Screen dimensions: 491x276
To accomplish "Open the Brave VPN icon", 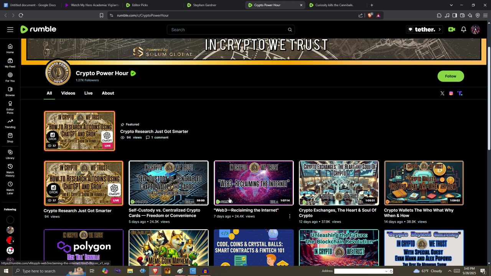I will (x=478, y=15).
